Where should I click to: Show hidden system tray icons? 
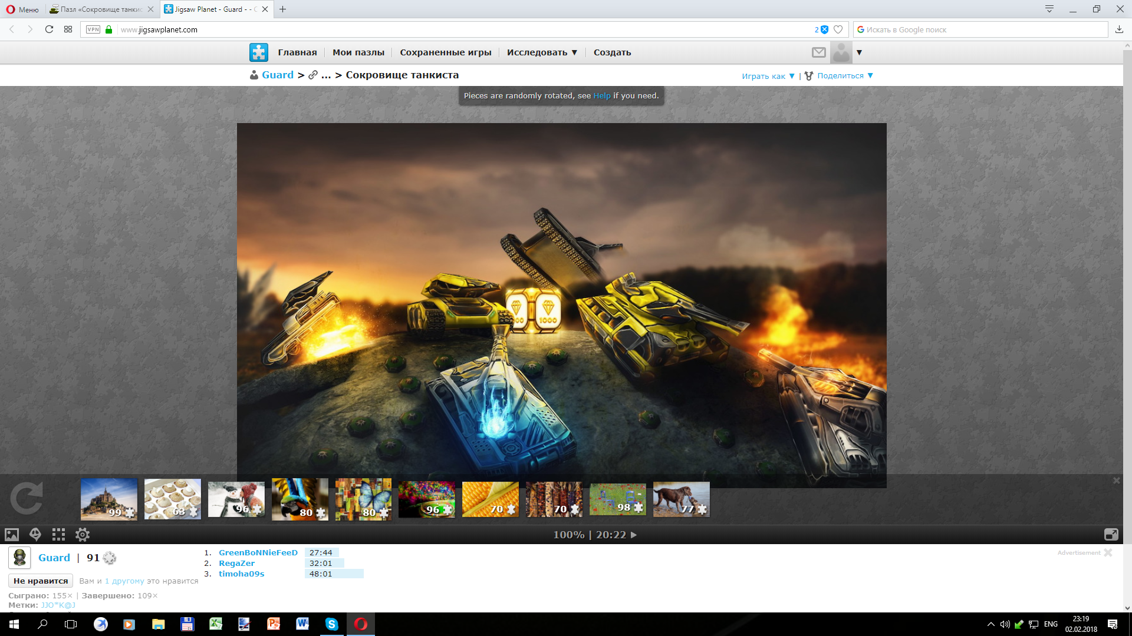(x=990, y=624)
